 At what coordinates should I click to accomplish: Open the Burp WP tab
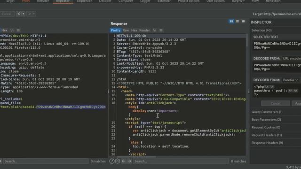coord(238,1)
